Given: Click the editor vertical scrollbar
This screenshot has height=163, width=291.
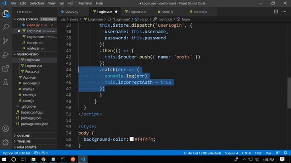Looking at the screenshot, I should tap(289, 93).
